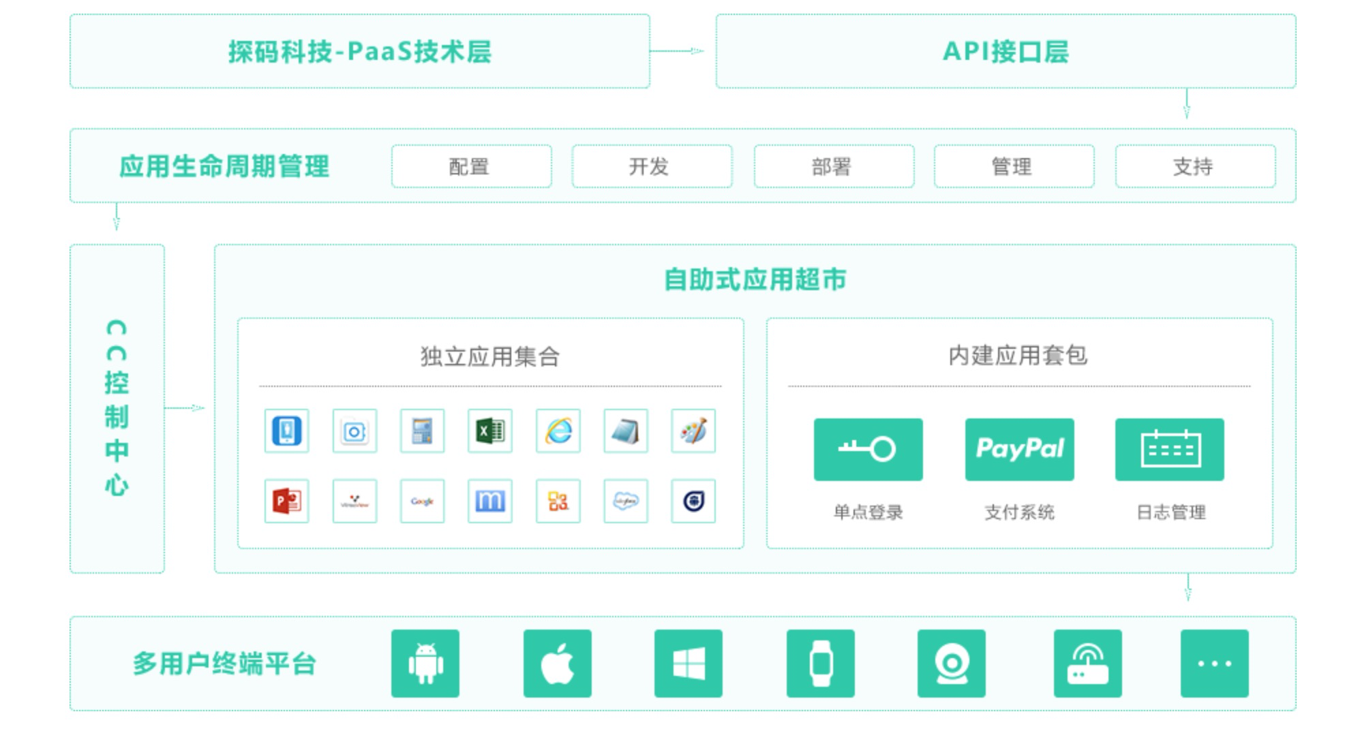Launch the Calculator app icon
The height and width of the screenshot is (729, 1358).
point(422,431)
